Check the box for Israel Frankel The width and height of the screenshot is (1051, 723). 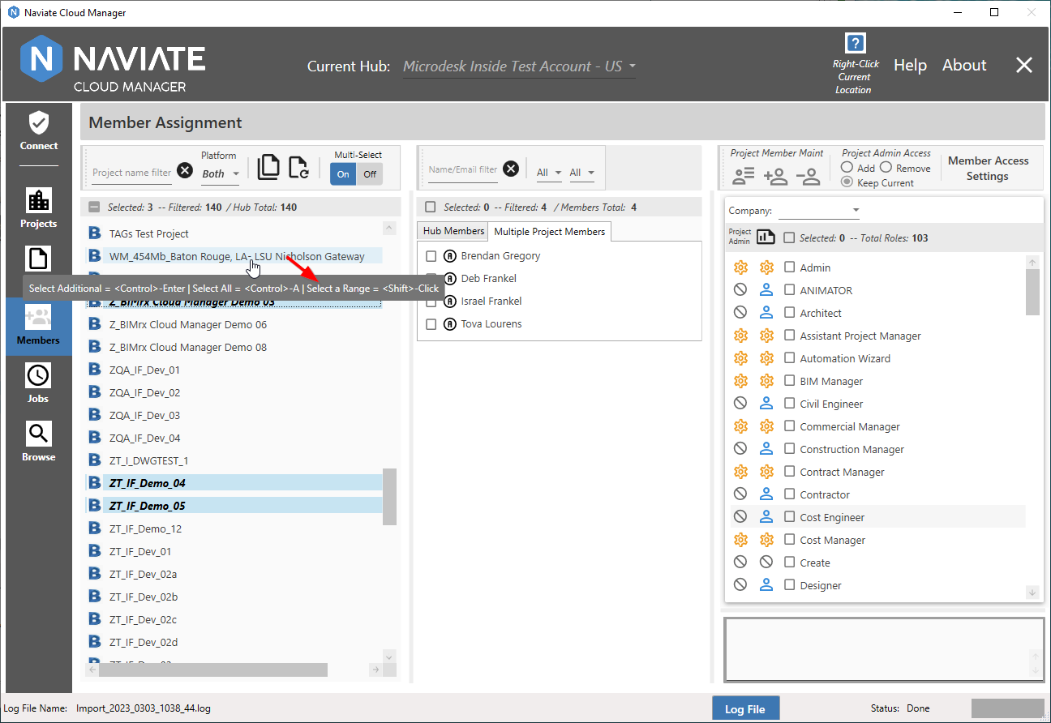pos(431,302)
